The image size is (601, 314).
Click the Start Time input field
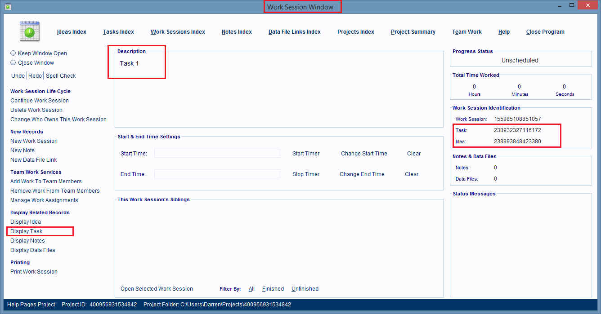pyautogui.click(x=217, y=154)
